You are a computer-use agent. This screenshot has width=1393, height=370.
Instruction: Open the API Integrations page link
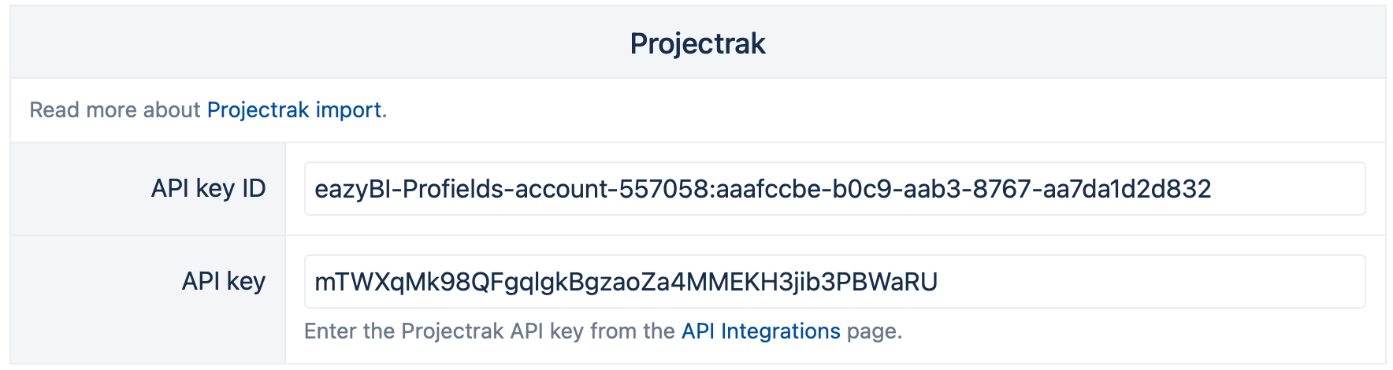pyautogui.click(x=760, y=331)
